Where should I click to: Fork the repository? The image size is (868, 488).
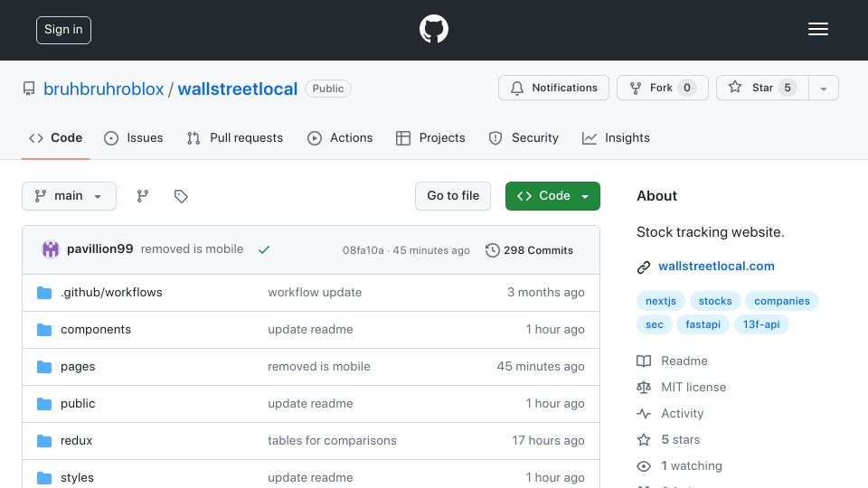coord(662,88)
